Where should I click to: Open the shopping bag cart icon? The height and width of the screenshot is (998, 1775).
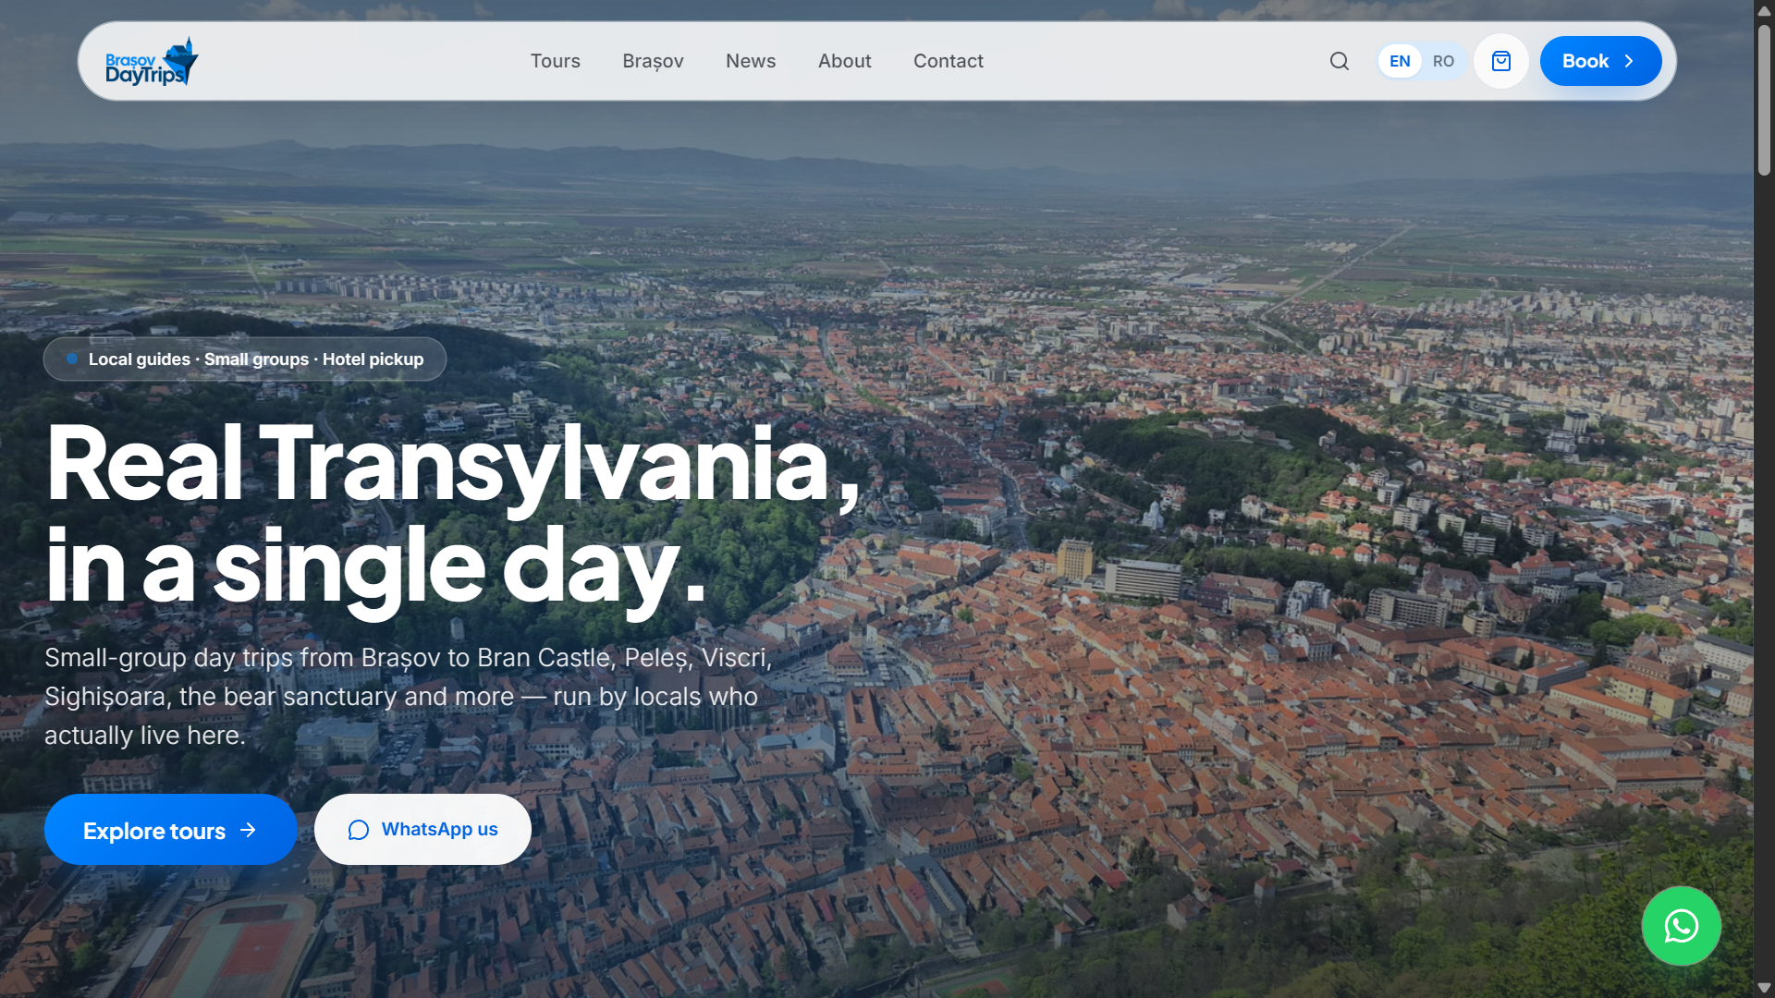[x=1501, y=61]
